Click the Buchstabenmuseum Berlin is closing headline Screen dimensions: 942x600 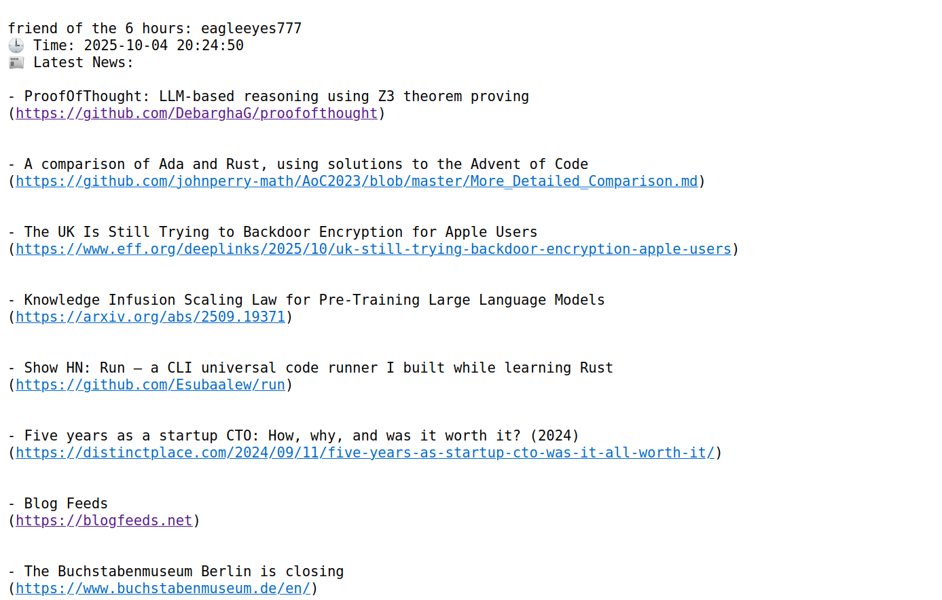tap(183, 571)
